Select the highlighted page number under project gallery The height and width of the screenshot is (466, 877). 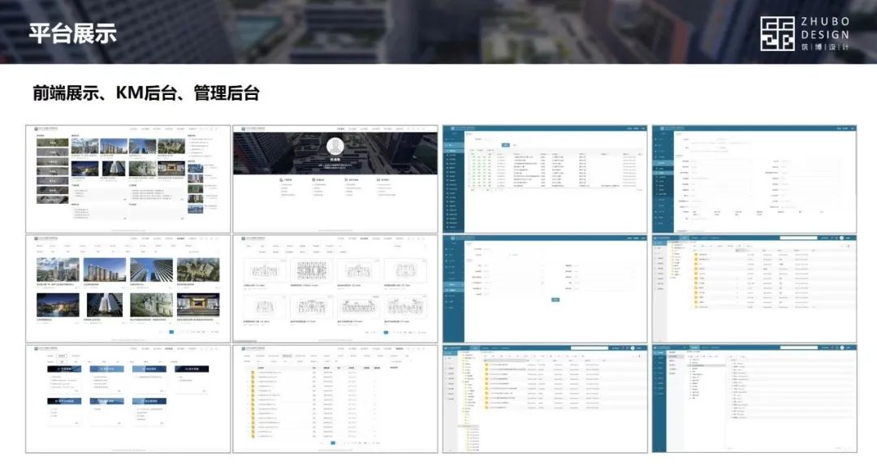click(x=171, y=332)
